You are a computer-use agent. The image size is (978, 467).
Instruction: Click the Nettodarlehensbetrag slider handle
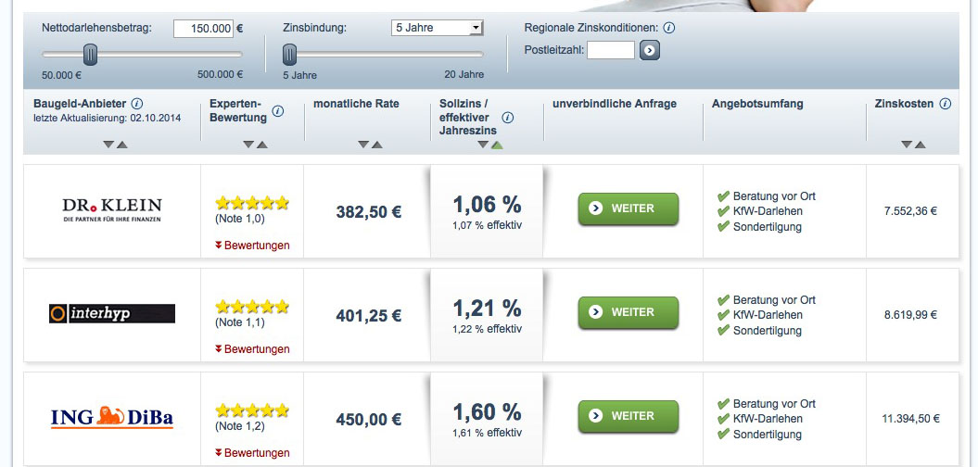coord(91,55)
